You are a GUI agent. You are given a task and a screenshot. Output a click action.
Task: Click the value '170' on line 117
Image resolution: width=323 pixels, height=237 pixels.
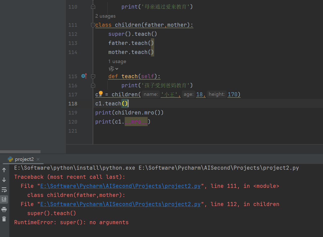tap(233, 95)
